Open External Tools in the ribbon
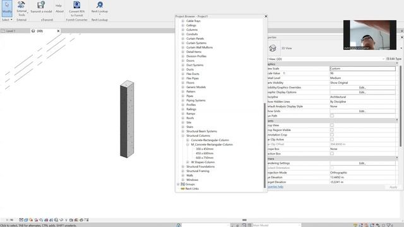This screenshot has width=404, height=227. tap(21, 8)
